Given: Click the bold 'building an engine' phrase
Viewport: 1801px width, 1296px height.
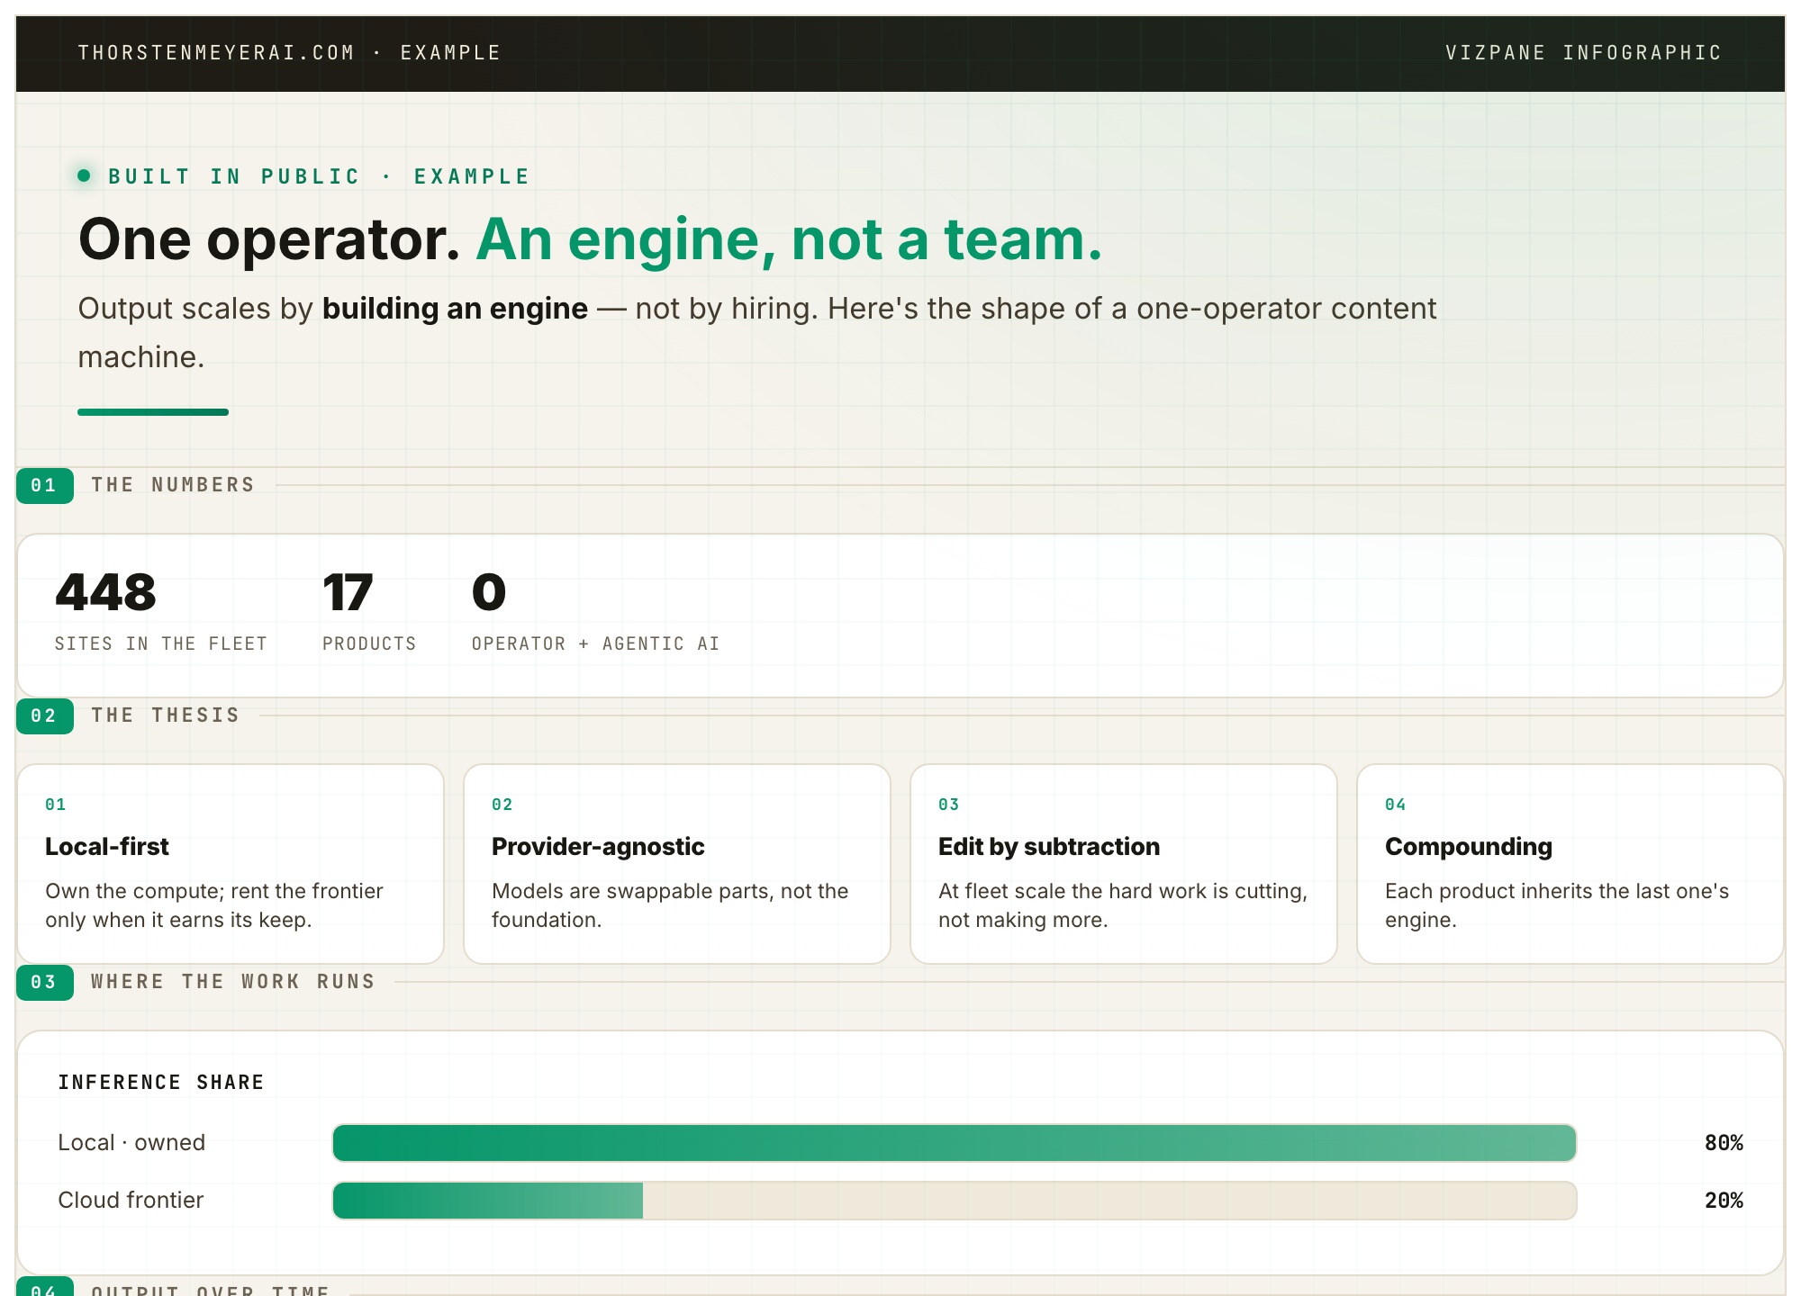Looking at the screenshot, I should point(455,309).
